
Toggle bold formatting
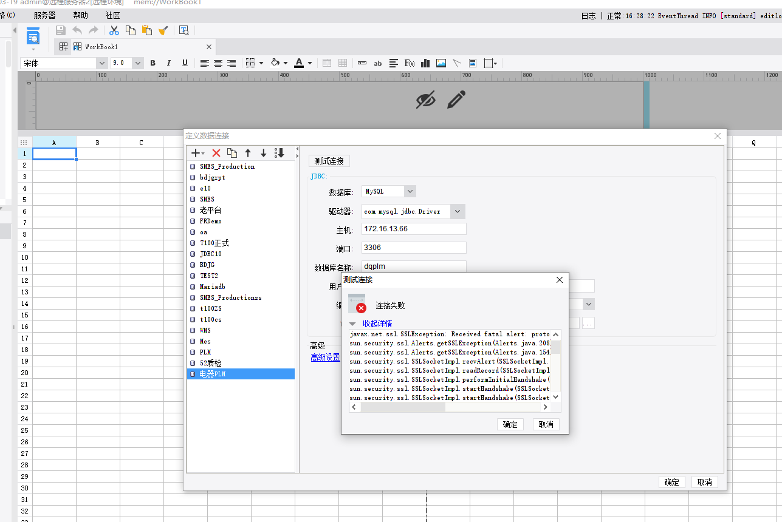[153, 63]
